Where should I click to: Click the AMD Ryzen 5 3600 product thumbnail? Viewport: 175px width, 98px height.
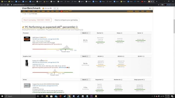coord(27,39)
